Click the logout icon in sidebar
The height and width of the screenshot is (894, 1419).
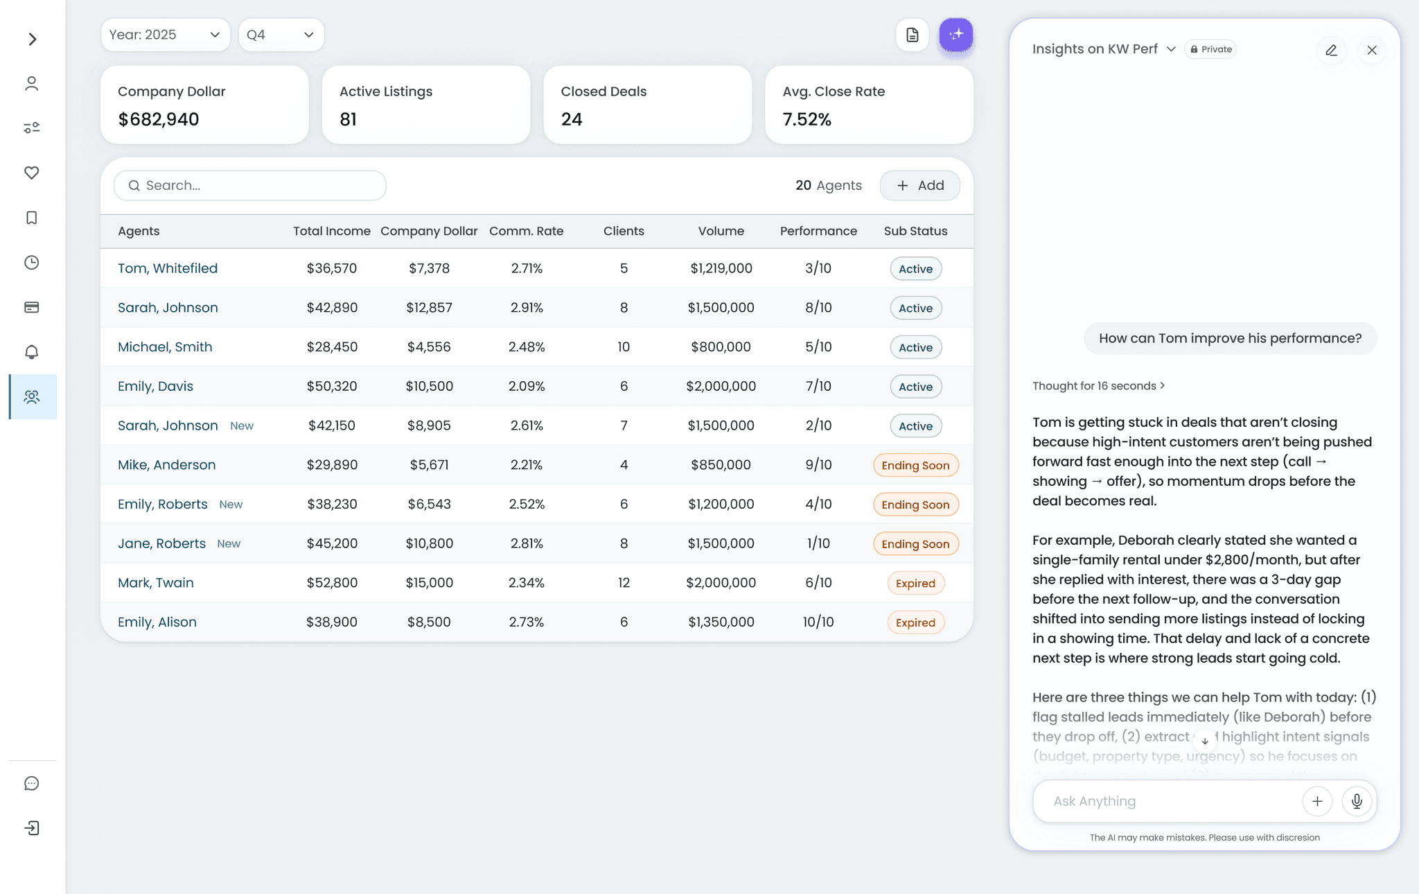32,828
